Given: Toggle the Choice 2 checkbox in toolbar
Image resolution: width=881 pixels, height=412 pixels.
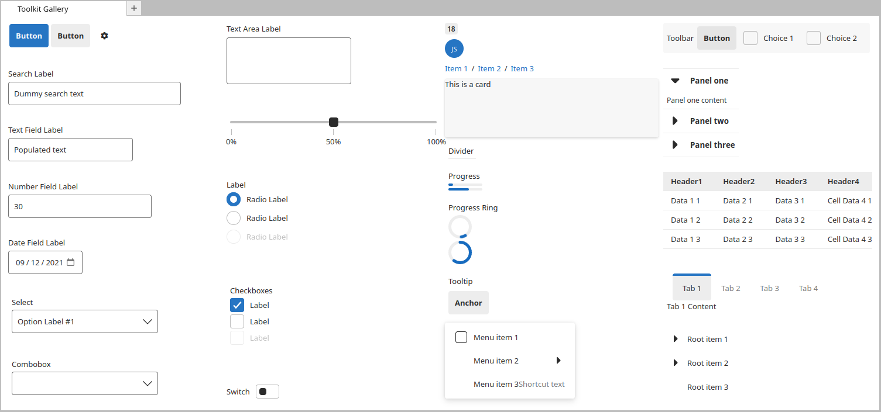Looking at the screenshot, I should pyautogui.click(x=814, y=38).
